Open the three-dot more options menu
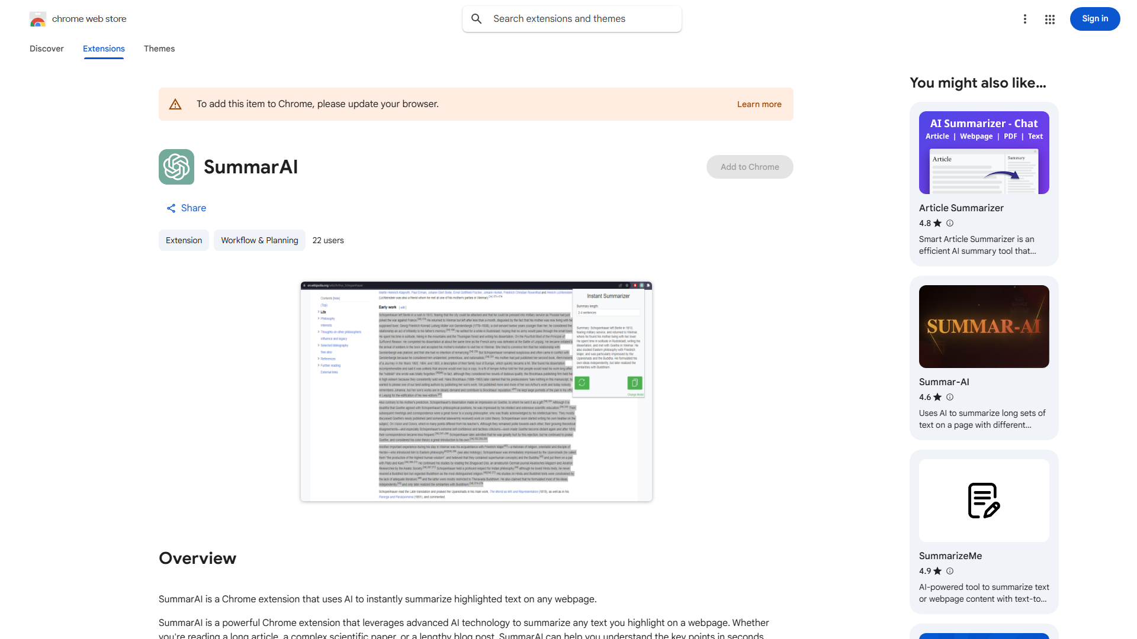The height and width of the screenshot is (639, 1137). coord(1024,19)
